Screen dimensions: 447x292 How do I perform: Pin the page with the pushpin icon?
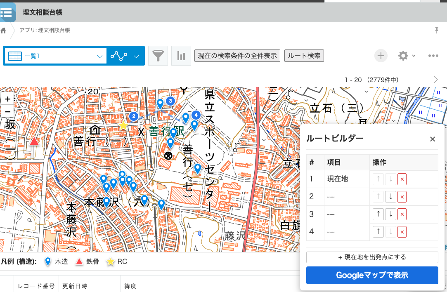click(436, 30)
